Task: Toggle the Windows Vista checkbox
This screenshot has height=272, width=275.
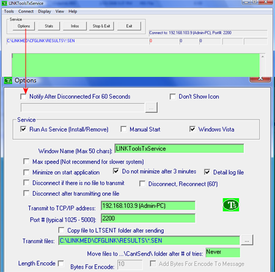Action: [192, 129]
